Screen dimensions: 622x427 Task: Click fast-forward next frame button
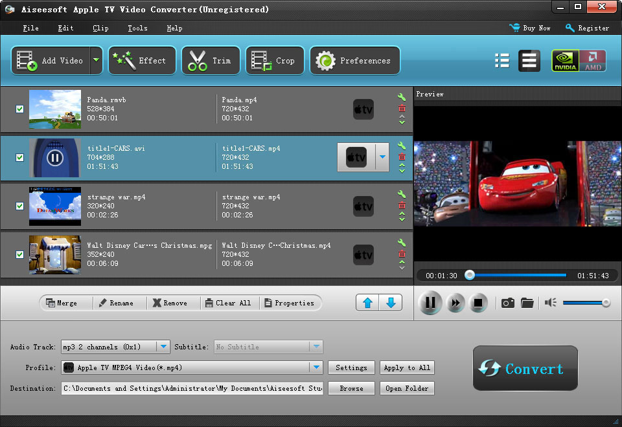(x=455, y=303)
